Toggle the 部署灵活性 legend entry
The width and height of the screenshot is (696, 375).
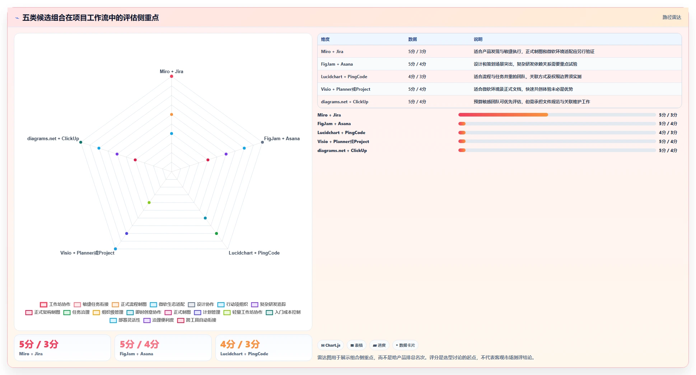tap(125, 320)
